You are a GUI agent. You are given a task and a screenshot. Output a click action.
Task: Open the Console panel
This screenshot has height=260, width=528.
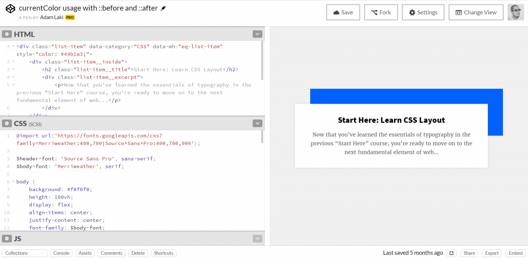[61, 253]
